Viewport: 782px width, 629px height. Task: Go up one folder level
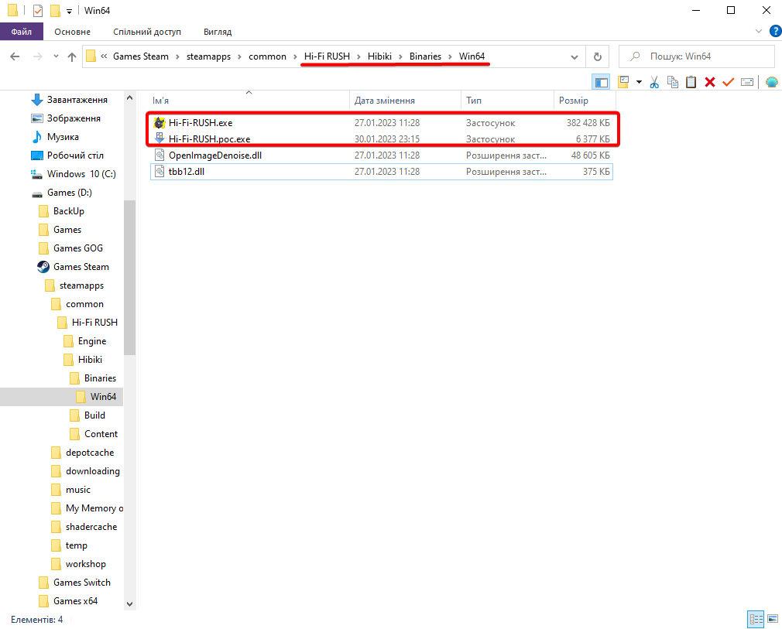(72, 56)
